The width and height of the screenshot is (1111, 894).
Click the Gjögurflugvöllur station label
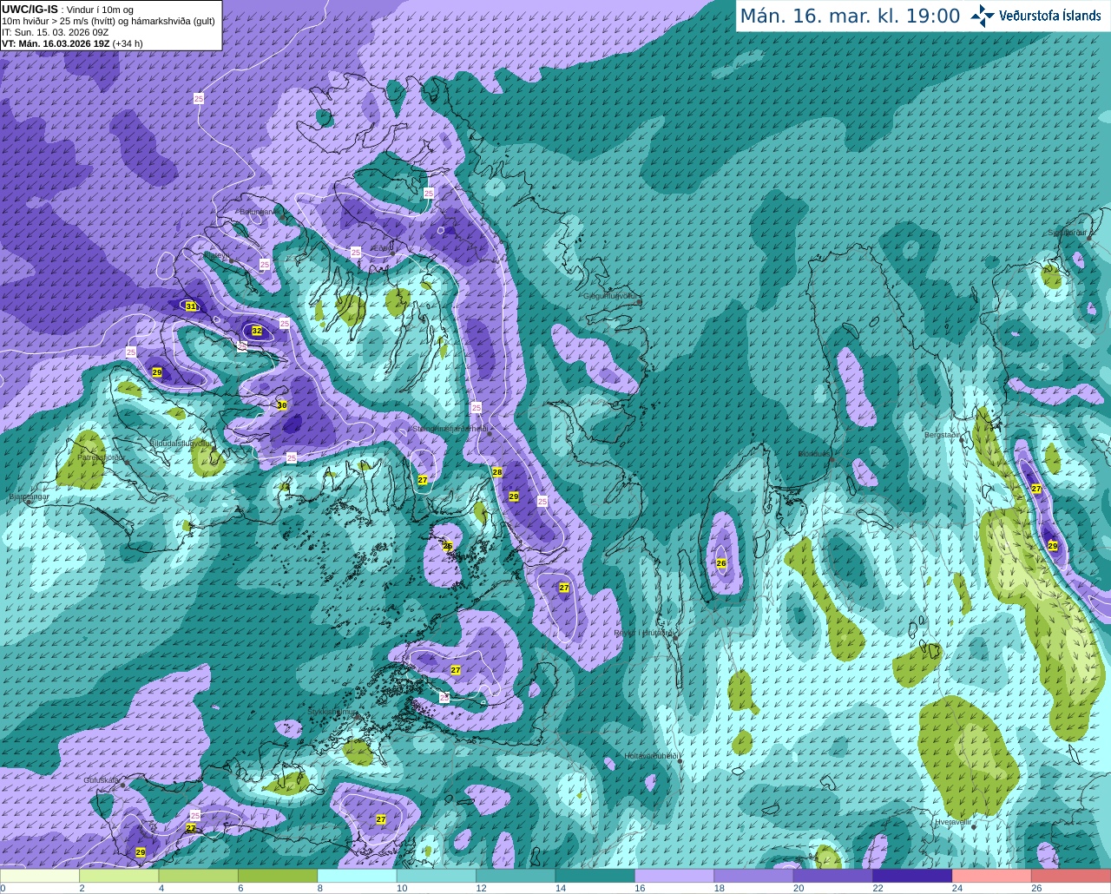pos(611,296)
